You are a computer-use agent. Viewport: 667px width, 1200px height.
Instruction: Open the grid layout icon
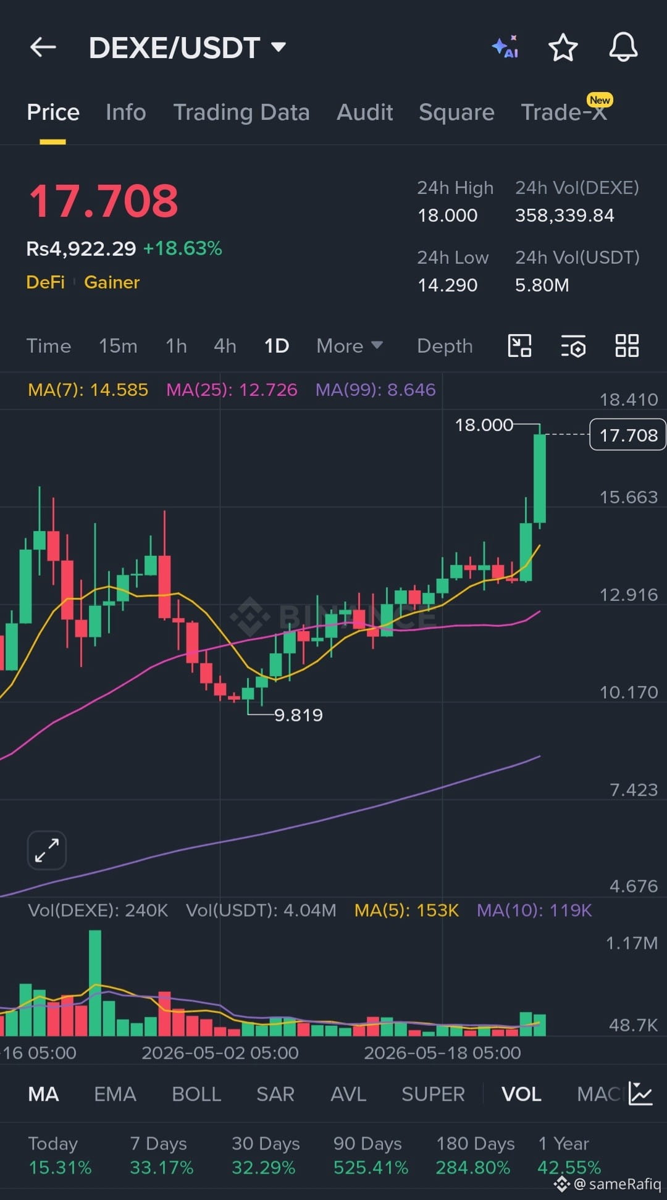click(627, 346)
